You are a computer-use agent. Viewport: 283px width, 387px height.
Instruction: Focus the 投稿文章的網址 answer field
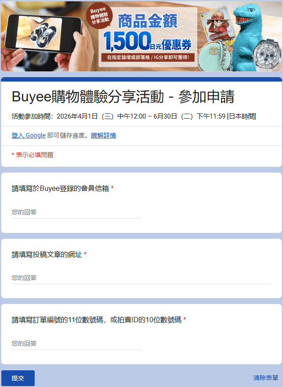pos(141,278)
